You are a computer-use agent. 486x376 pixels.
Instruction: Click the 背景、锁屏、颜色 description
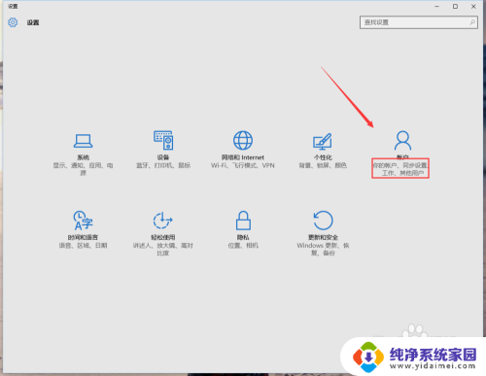click(x=323, y=165)
